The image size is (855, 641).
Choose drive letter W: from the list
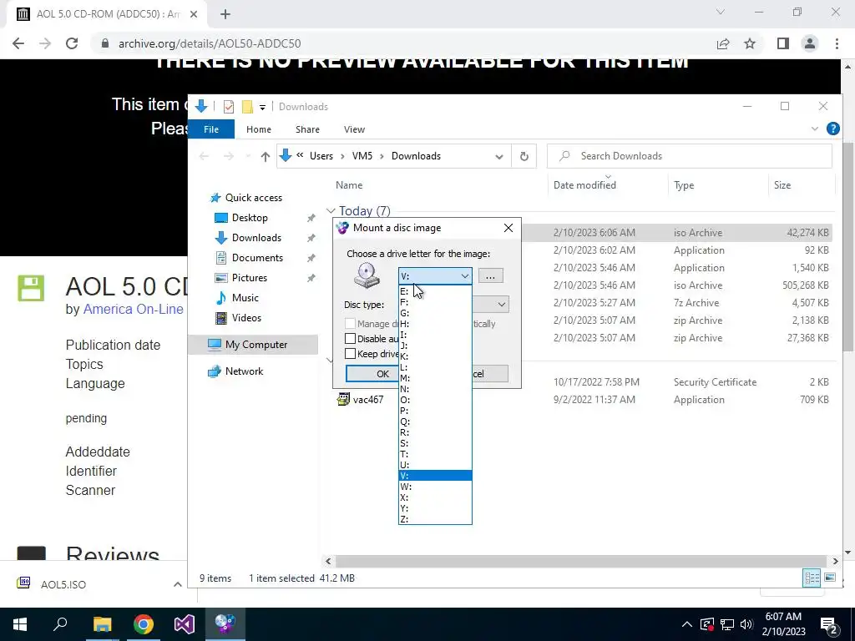pyautogui.click(x=435, y=487)
